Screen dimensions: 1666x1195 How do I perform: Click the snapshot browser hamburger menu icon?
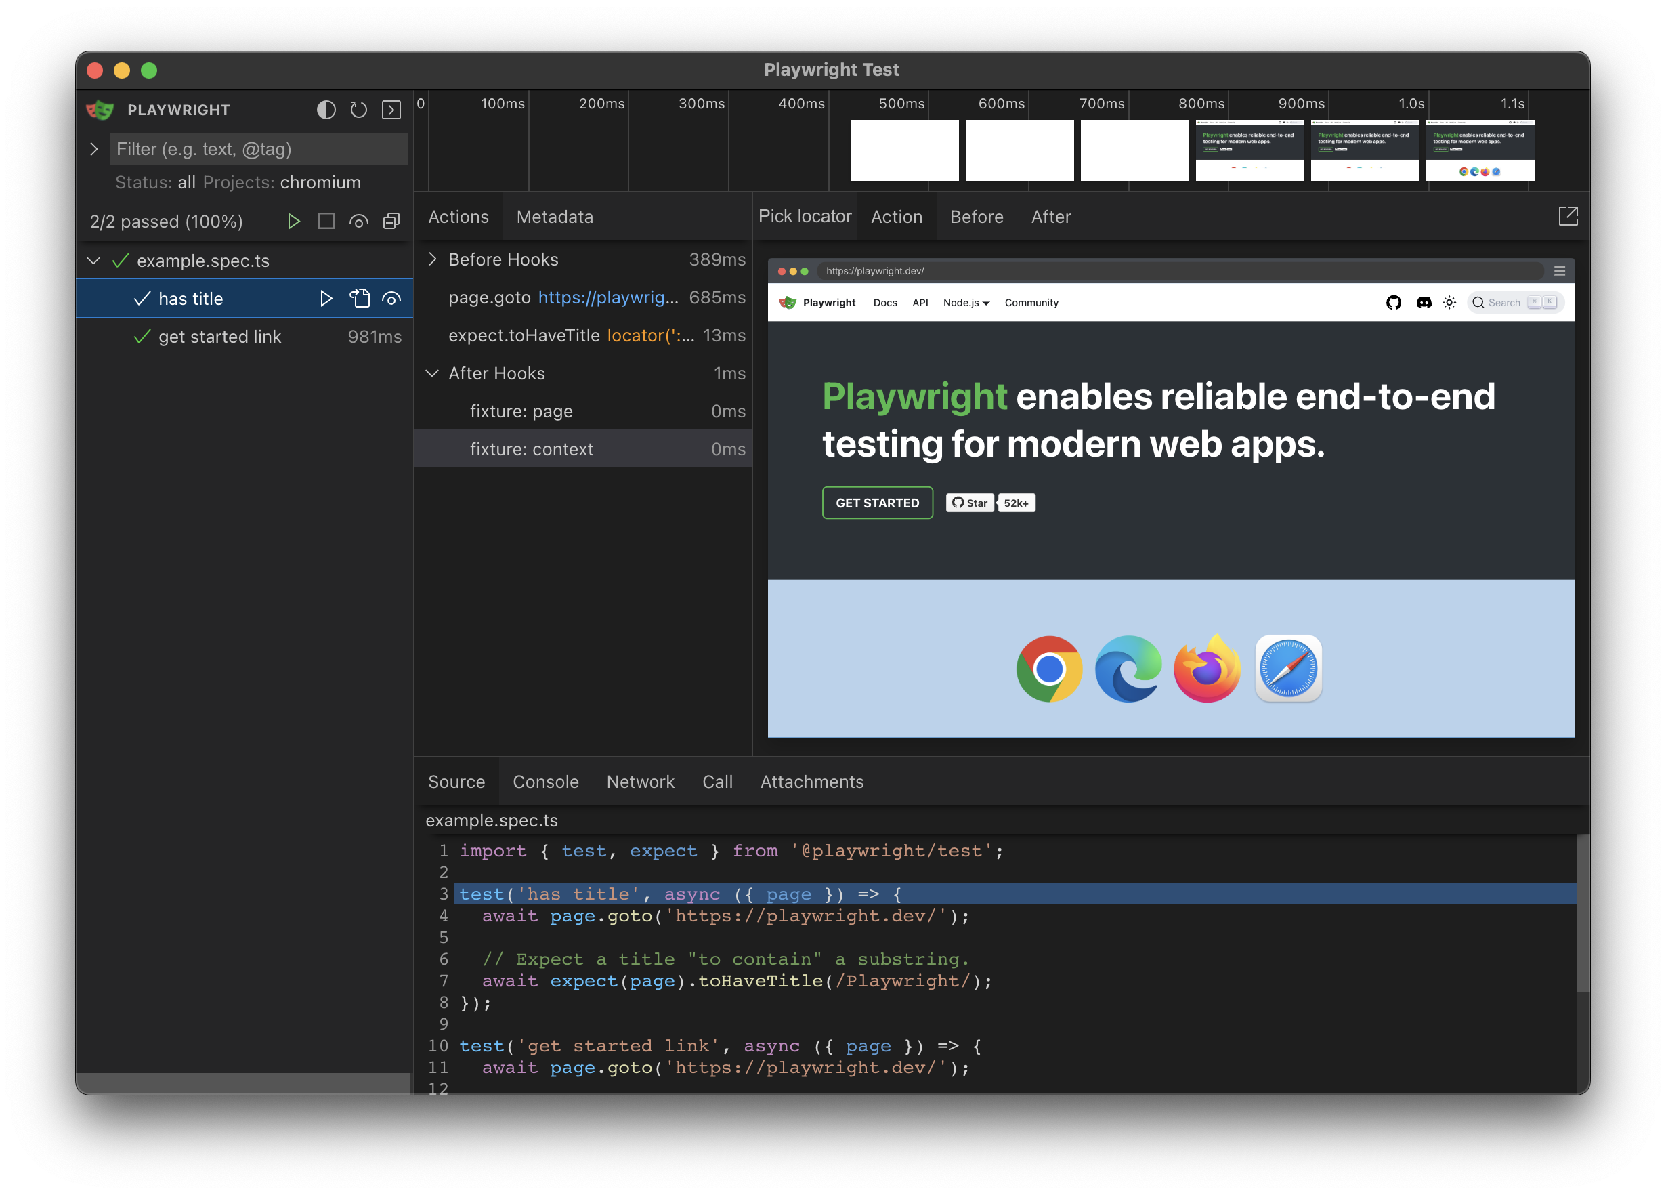tap(1560, 271)
